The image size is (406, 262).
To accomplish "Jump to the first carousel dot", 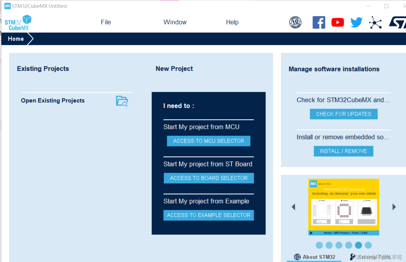I will (x=319, y=245).
